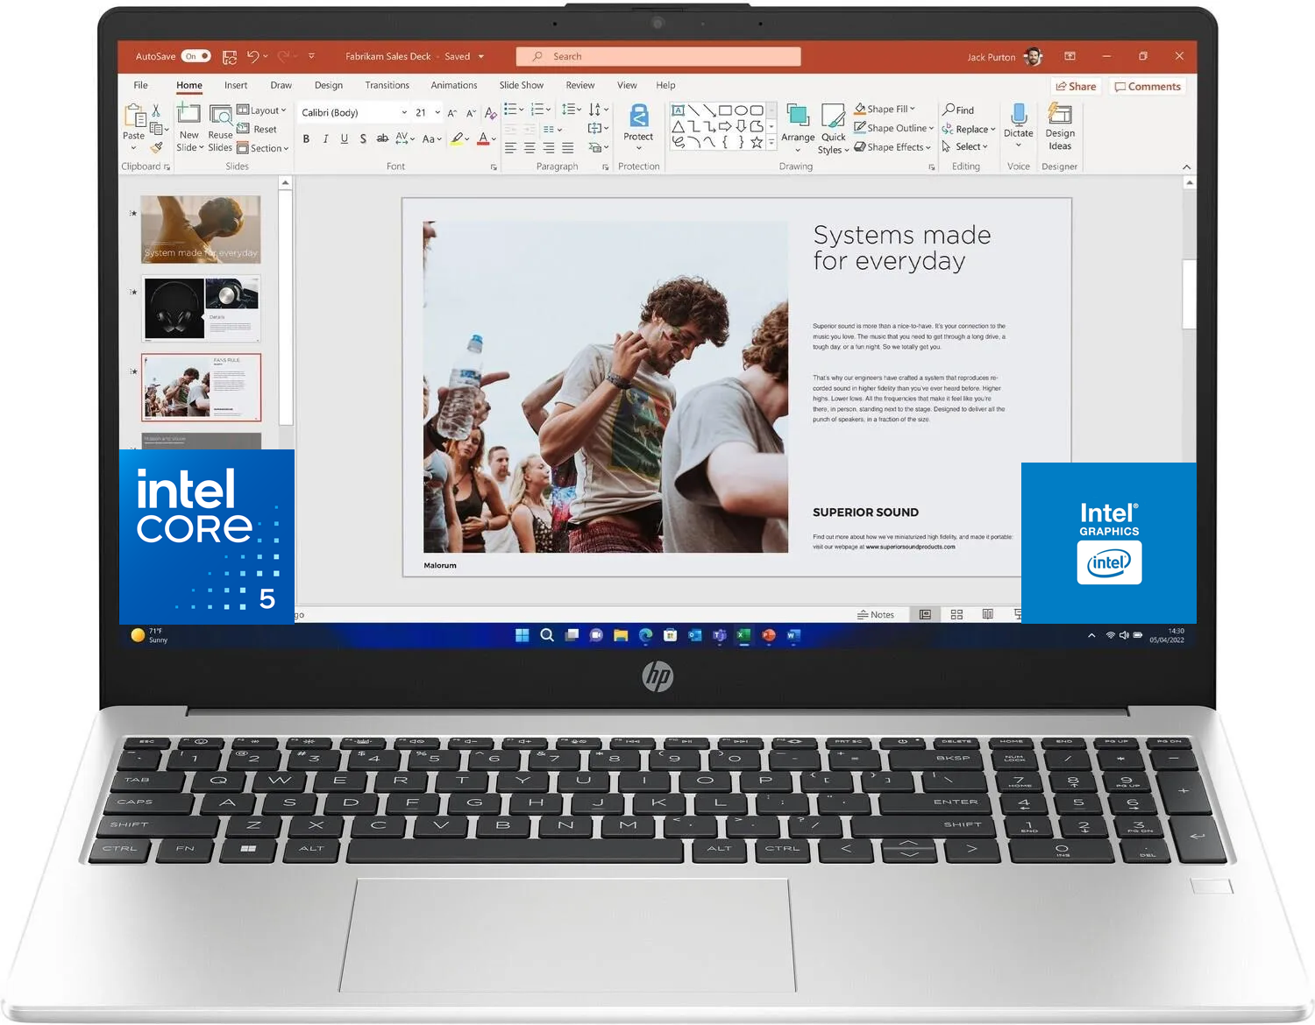1315x1025 pixels.
Task: Select the Format Painter brush
Action: click(x=157, y=147)
